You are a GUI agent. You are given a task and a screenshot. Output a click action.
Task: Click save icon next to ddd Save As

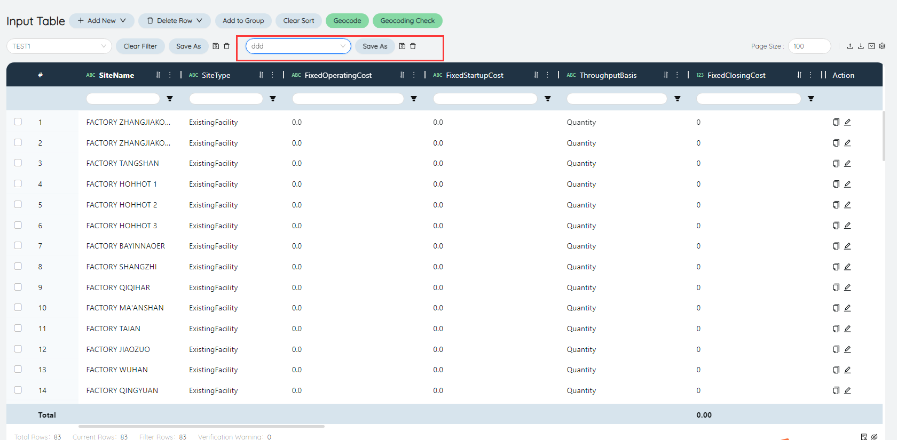[x=402, y=46]
